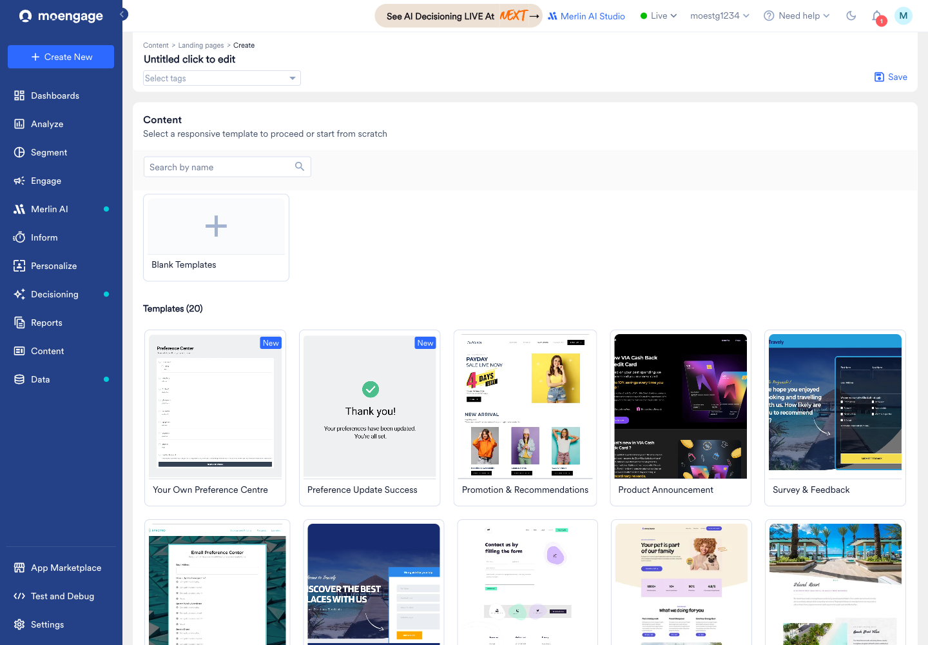Open the Decisioning sparkle icon
The height and width of the screenshot is (645, 928).
[19, 294]
